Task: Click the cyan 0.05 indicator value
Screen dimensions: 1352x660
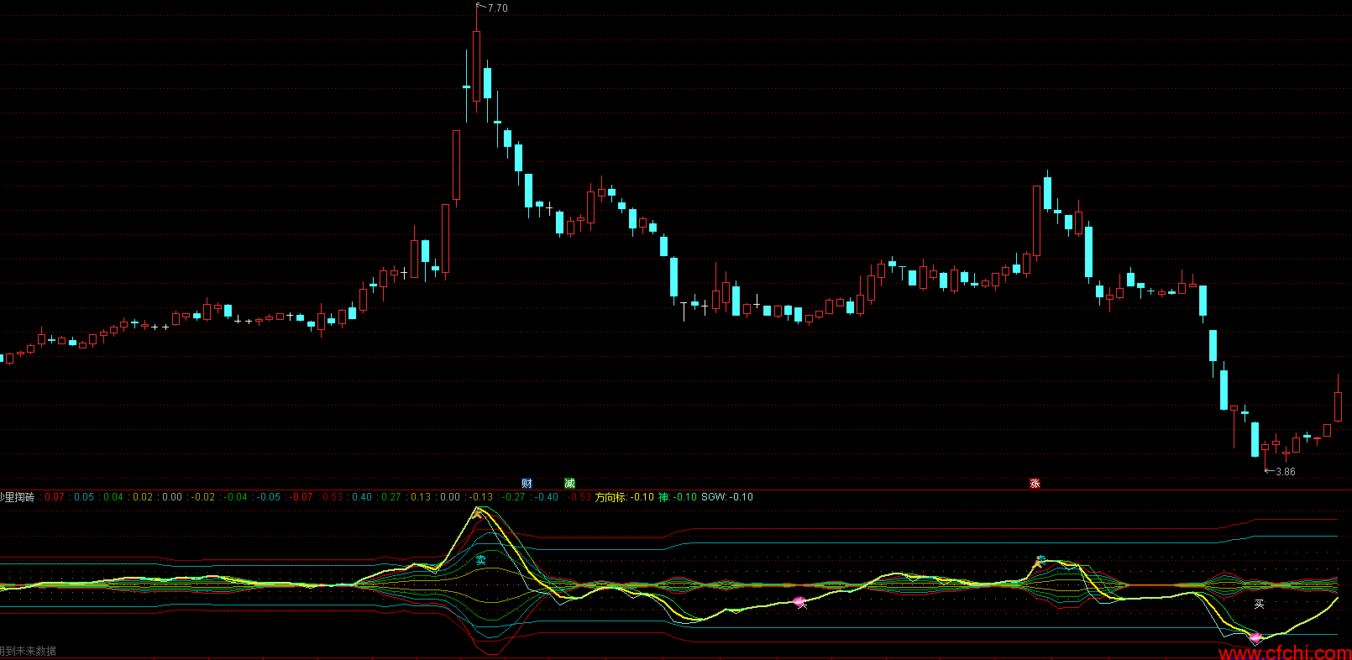Action: pos(84,497)
